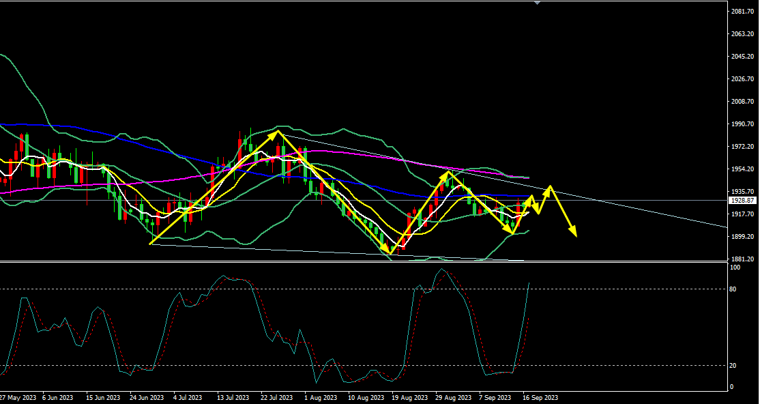Click the 7 Sep 2023 date label
Image resolution: width=760 pixels, height=404 pixels.
click(495, 398)
